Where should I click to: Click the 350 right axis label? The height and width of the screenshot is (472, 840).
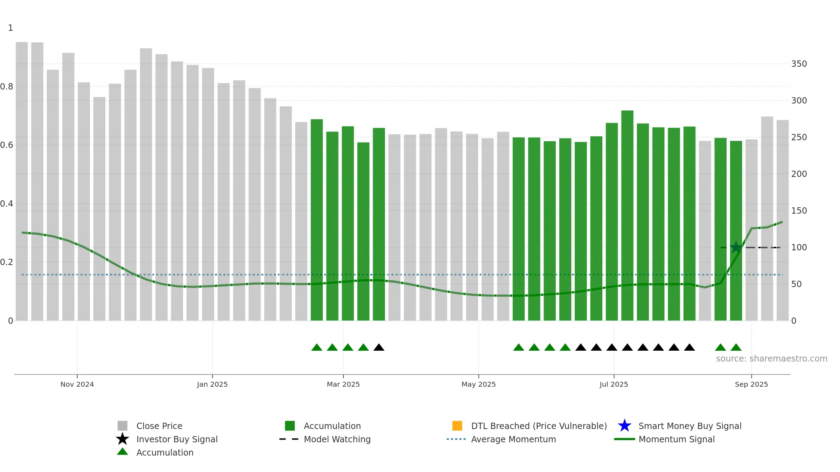799,64
